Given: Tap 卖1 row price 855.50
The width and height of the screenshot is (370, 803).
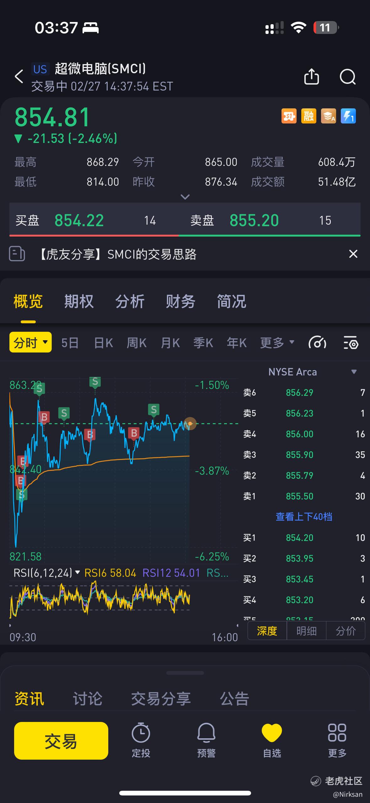Looking at the screenshot, I should [x=300, y=496].
